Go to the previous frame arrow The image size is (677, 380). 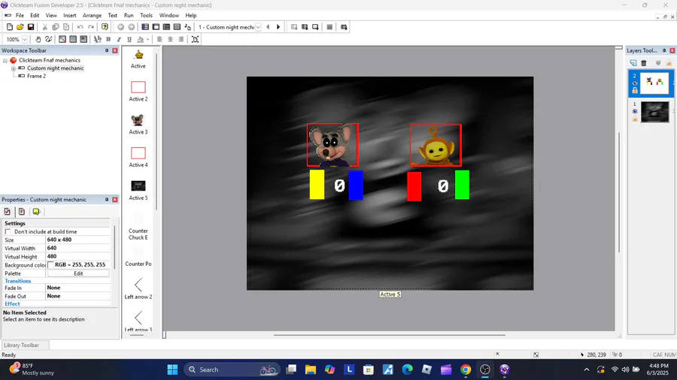268,27
